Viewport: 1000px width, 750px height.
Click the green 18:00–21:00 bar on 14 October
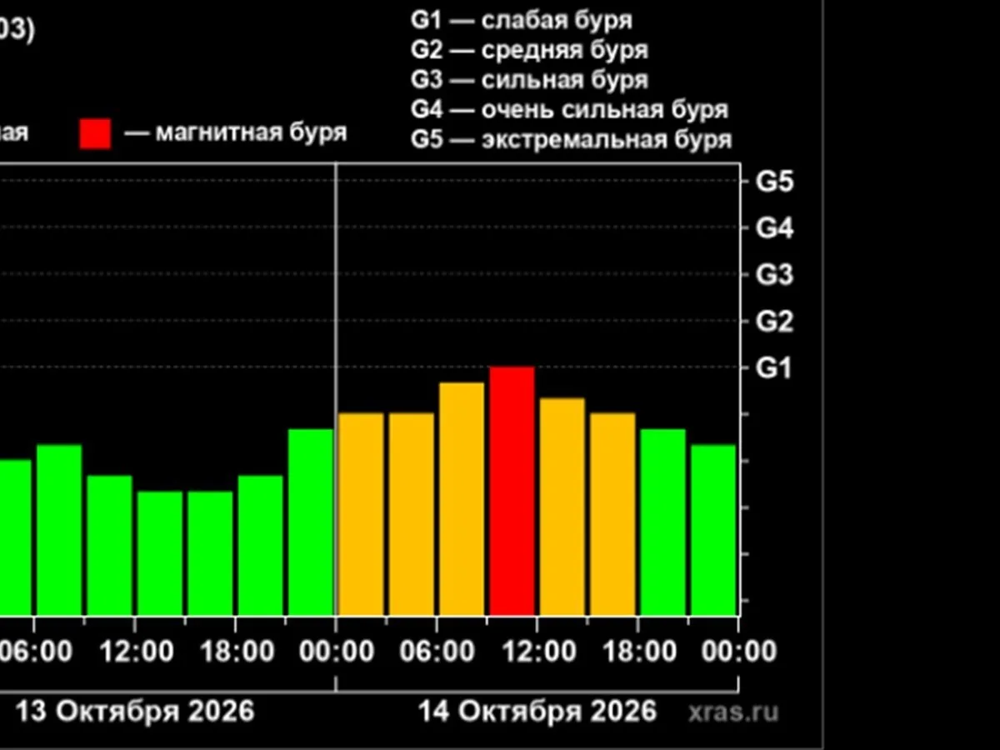pos(663,522)
